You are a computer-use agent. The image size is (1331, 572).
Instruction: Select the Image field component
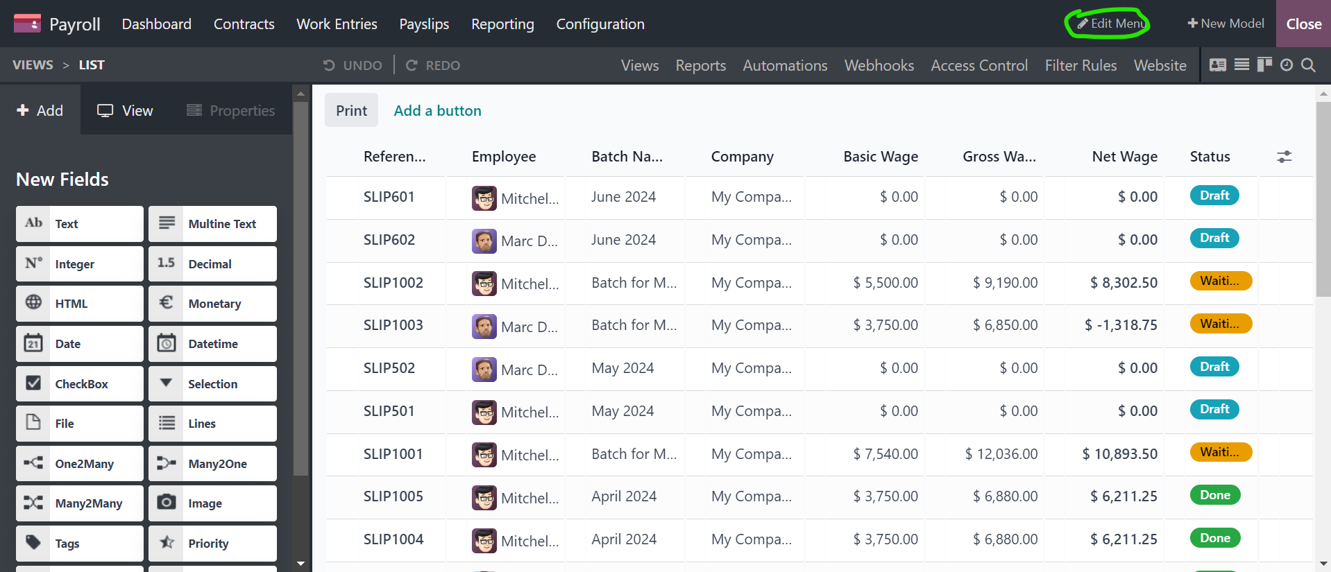tap(212, 503)
